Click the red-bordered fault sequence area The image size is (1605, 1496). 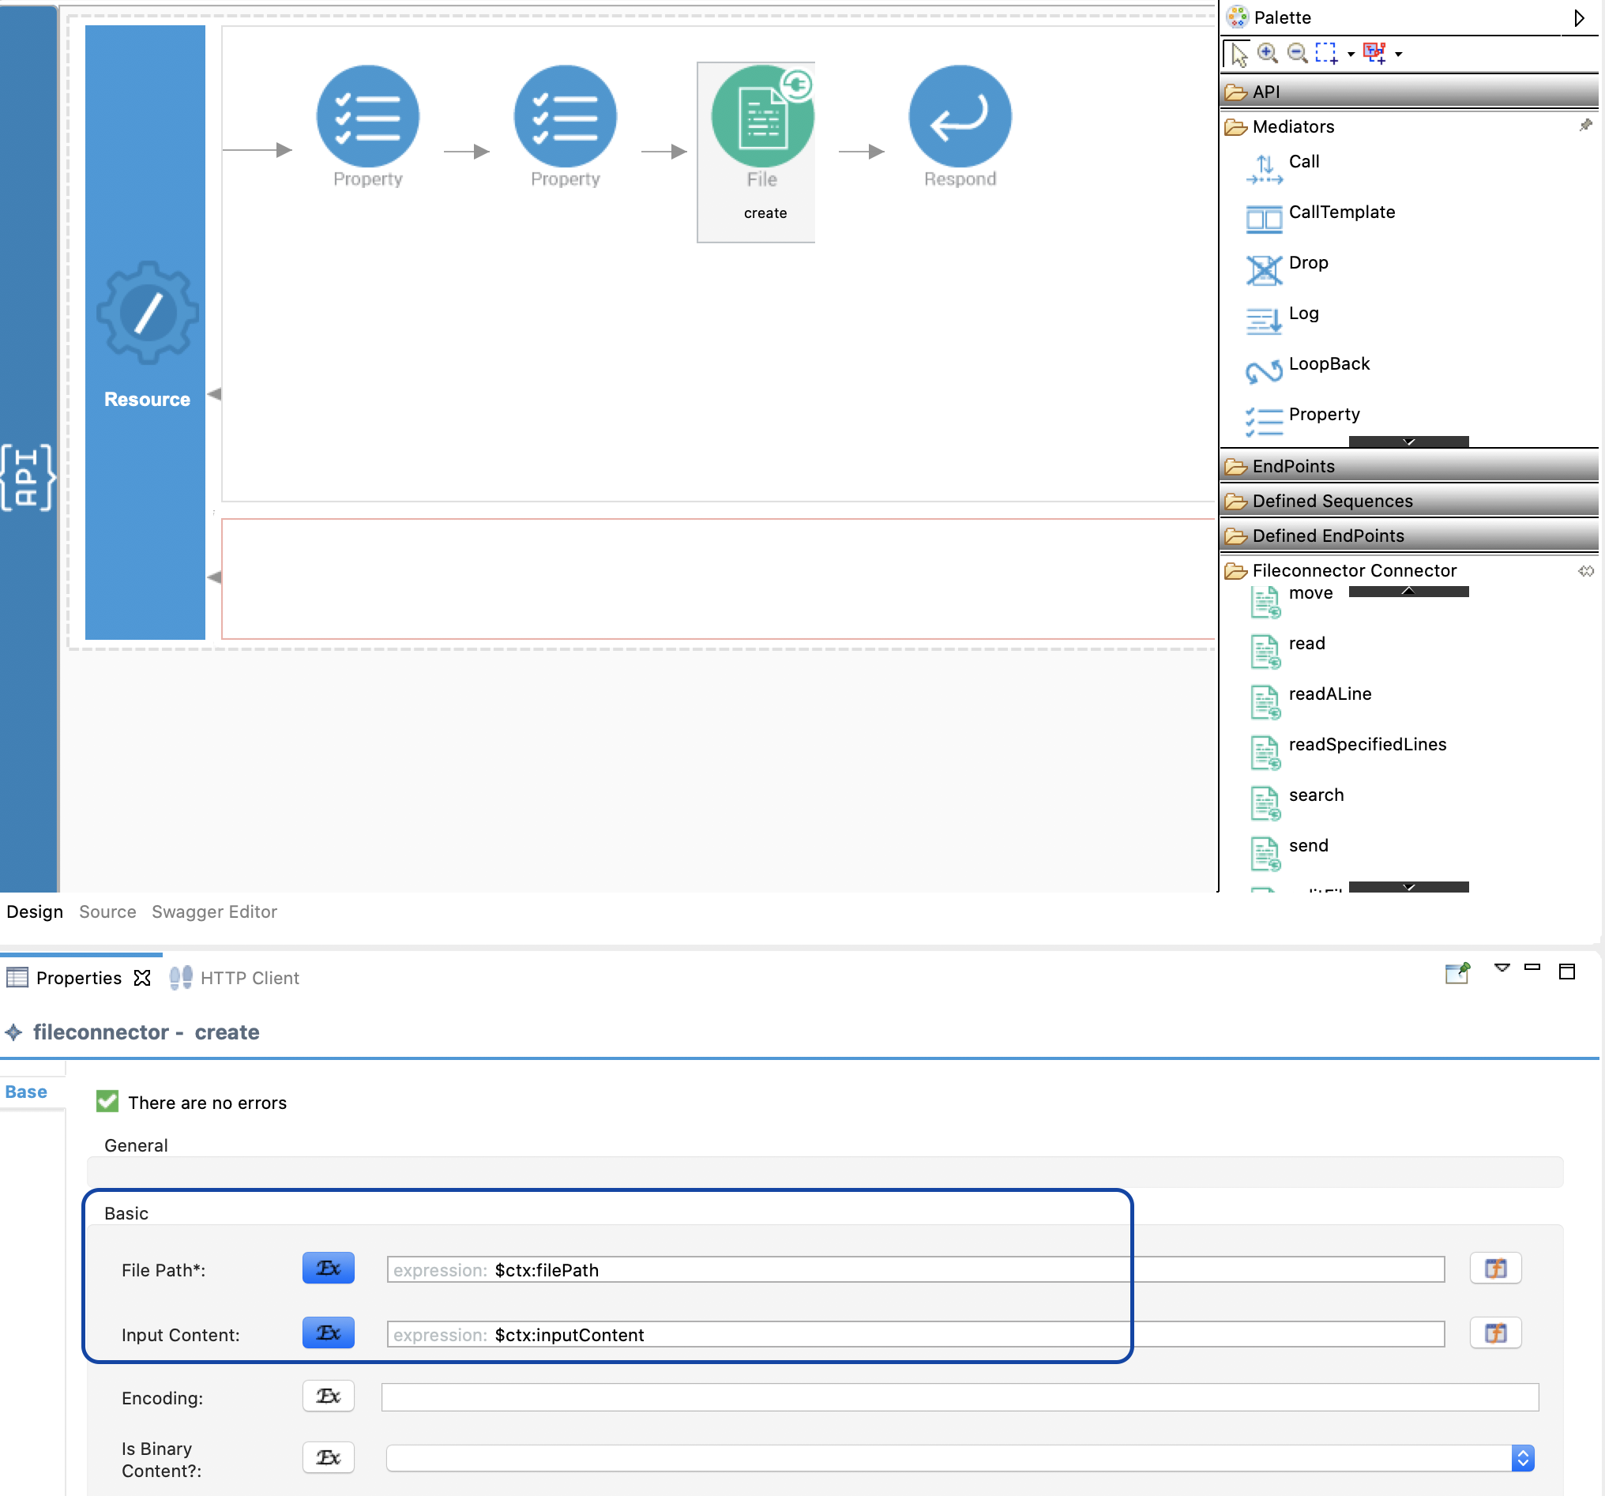coord(718,579)
